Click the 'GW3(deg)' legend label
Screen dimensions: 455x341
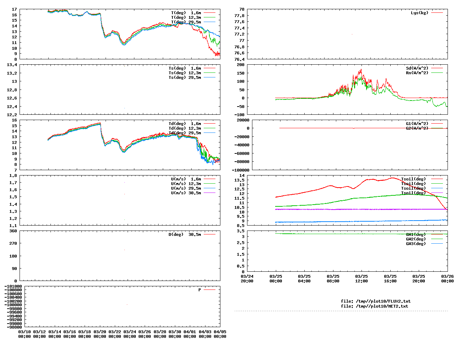tap(416, 244)
